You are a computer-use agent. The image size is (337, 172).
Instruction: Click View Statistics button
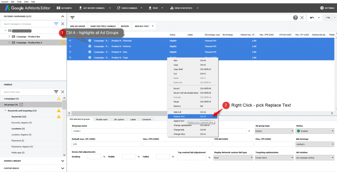(181, 8)
